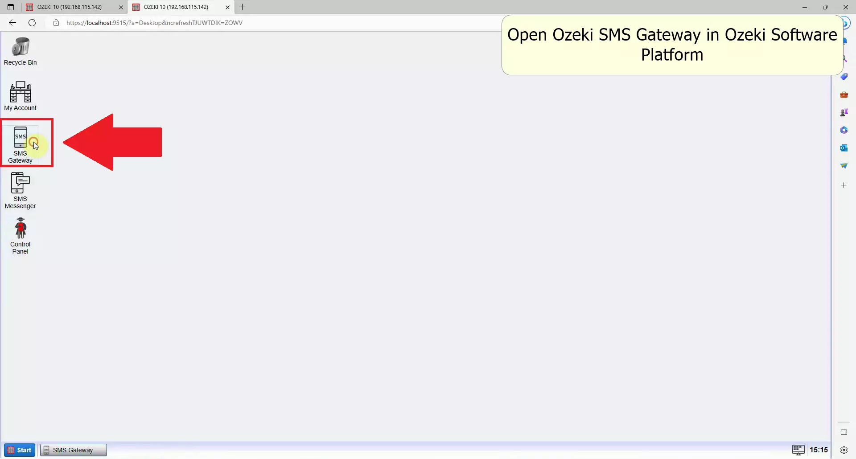856x459 pixels.
Task: Add a sidebar app with plus icon
Action: click(844, 185)
